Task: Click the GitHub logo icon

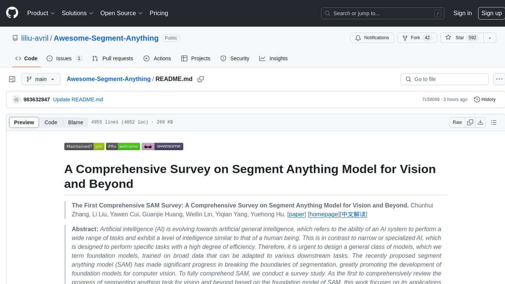Action: [12, 13]
